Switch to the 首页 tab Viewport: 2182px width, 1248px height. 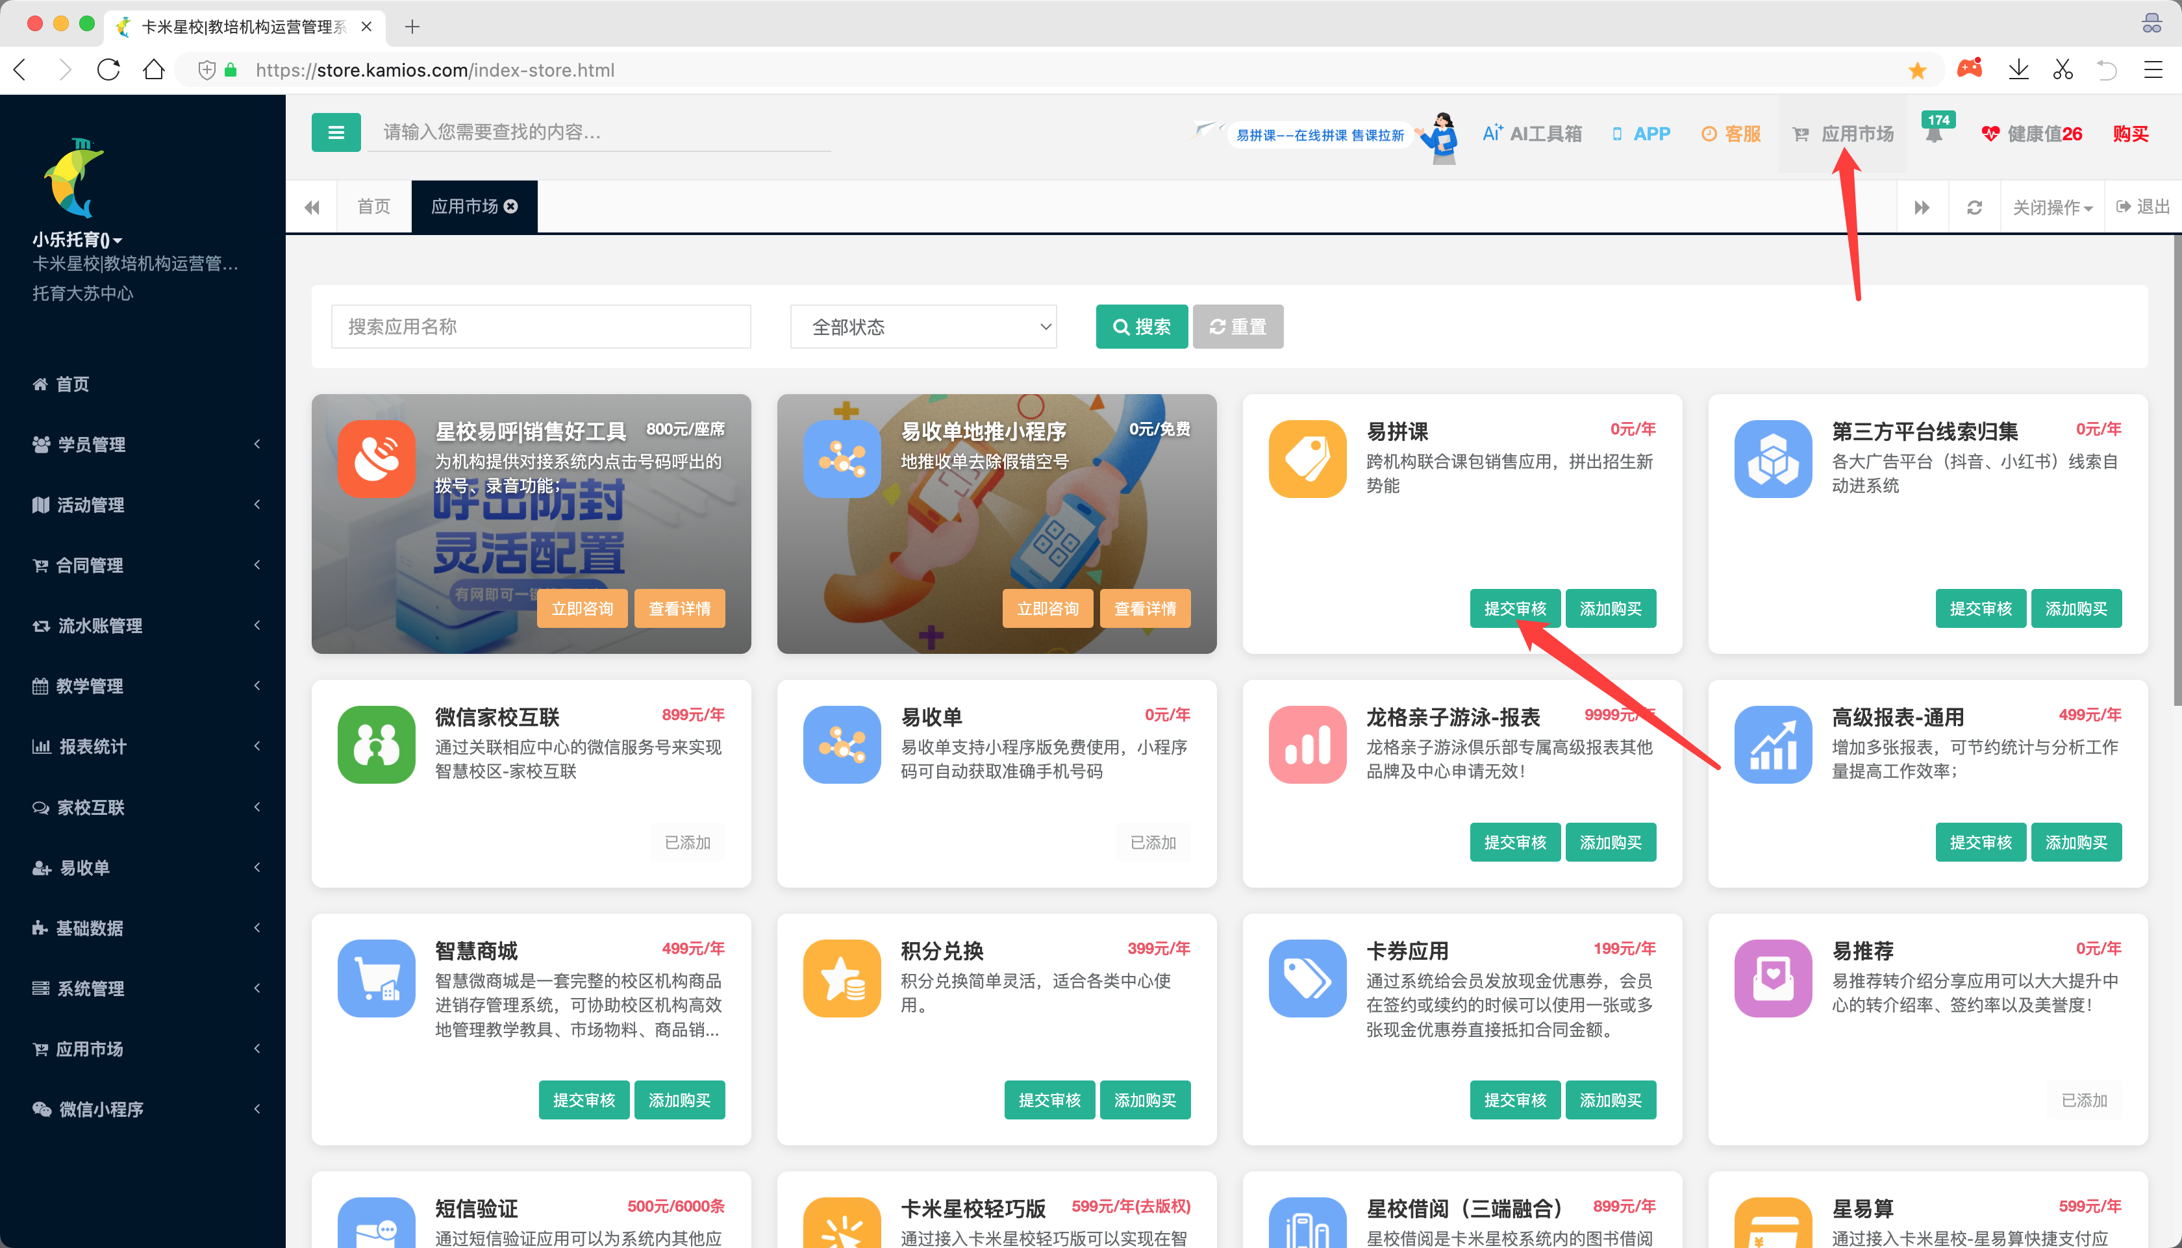(373, 206)
